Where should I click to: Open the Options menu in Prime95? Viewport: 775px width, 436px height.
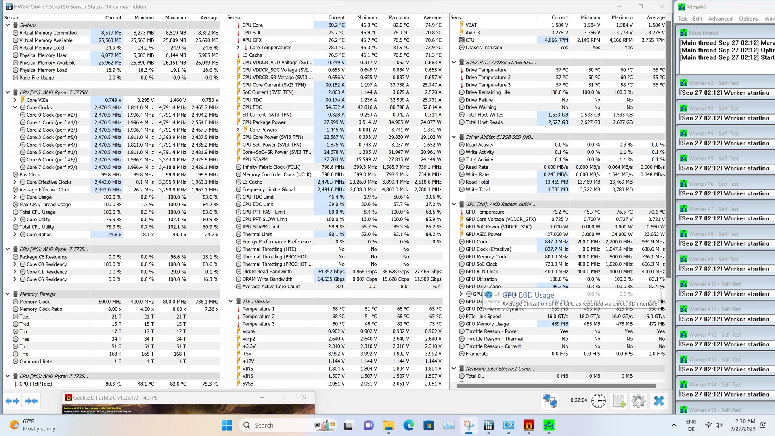pyautogui.click(x=748, y=19)
